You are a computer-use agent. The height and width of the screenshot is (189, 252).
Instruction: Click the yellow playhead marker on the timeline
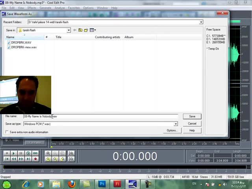[52, 147]
